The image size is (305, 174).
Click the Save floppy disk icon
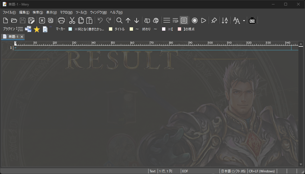pos(23,20)
